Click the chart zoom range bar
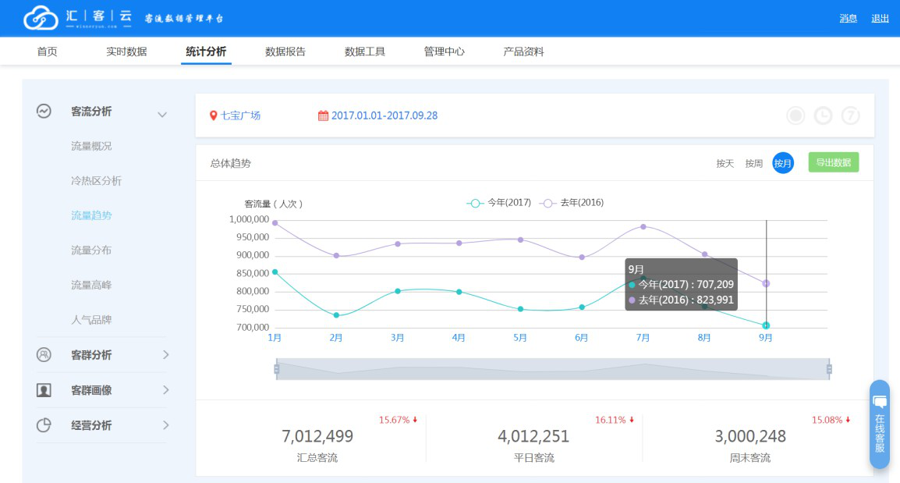Viewport: 900px width, 483px height. tap(553, 369)
